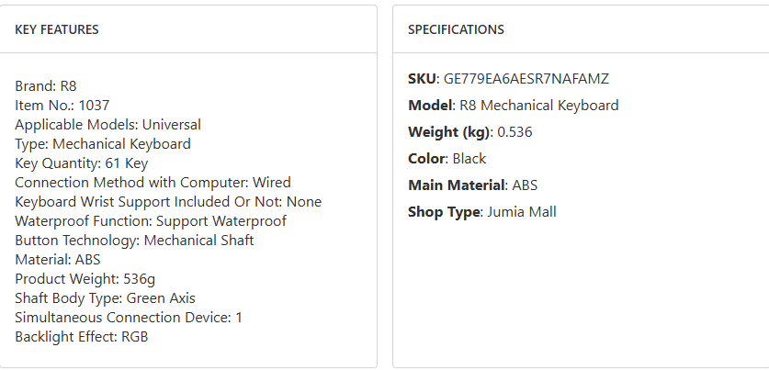Click the Keyboard Wrist Support line
This screenshot has height=370, width=769.
pyautogui.click(x=168, y=202)
